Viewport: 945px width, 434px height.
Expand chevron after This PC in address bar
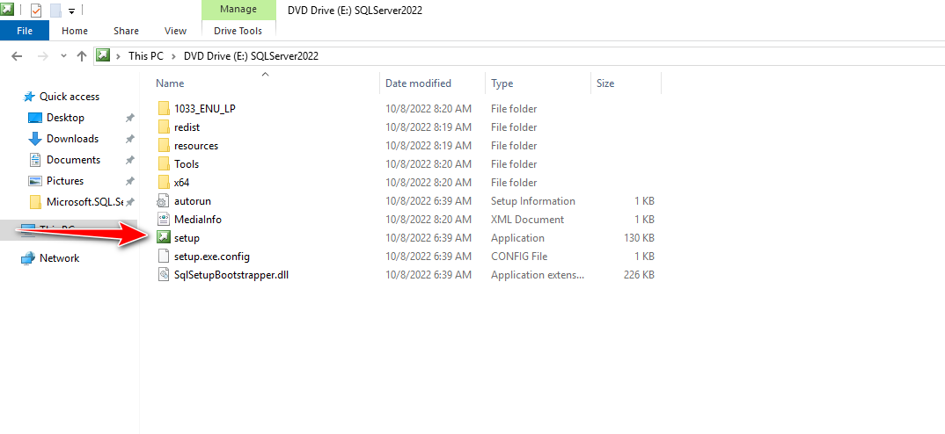[173, 56]
